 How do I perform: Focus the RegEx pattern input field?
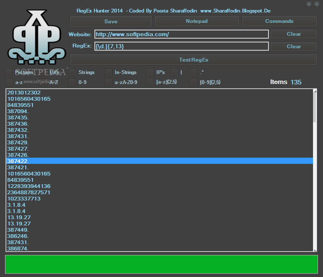(x=182, y=46)
